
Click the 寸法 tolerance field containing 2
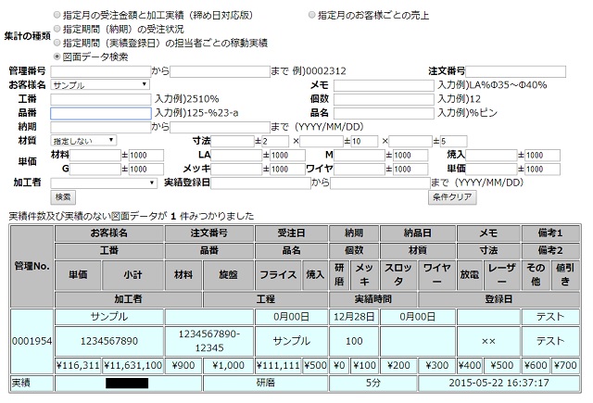pos(275,141)
